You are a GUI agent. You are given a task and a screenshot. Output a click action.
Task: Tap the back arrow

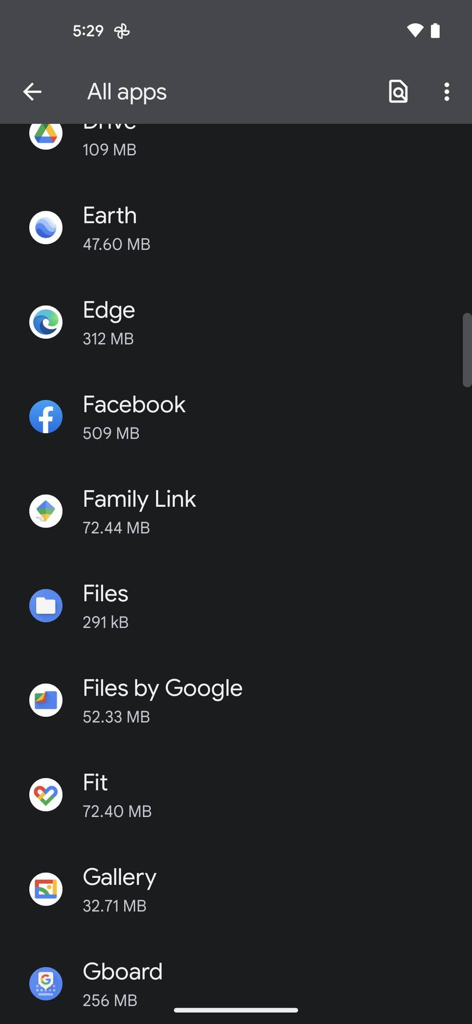click(32, 92)
